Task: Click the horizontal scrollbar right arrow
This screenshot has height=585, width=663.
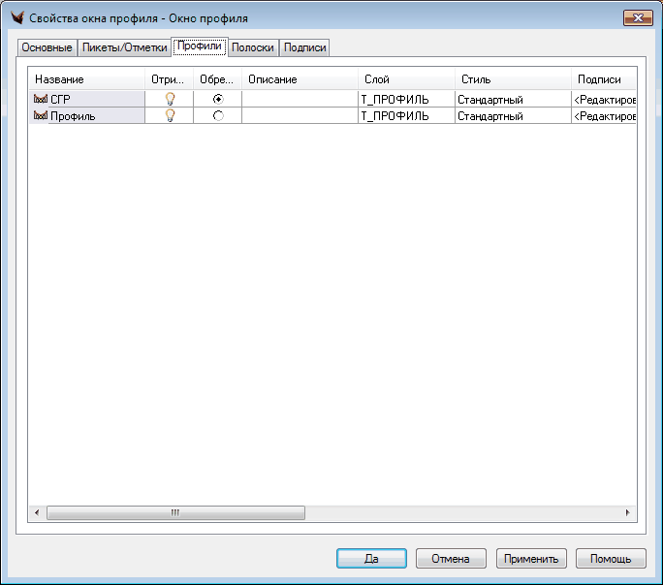Action: 627,512
